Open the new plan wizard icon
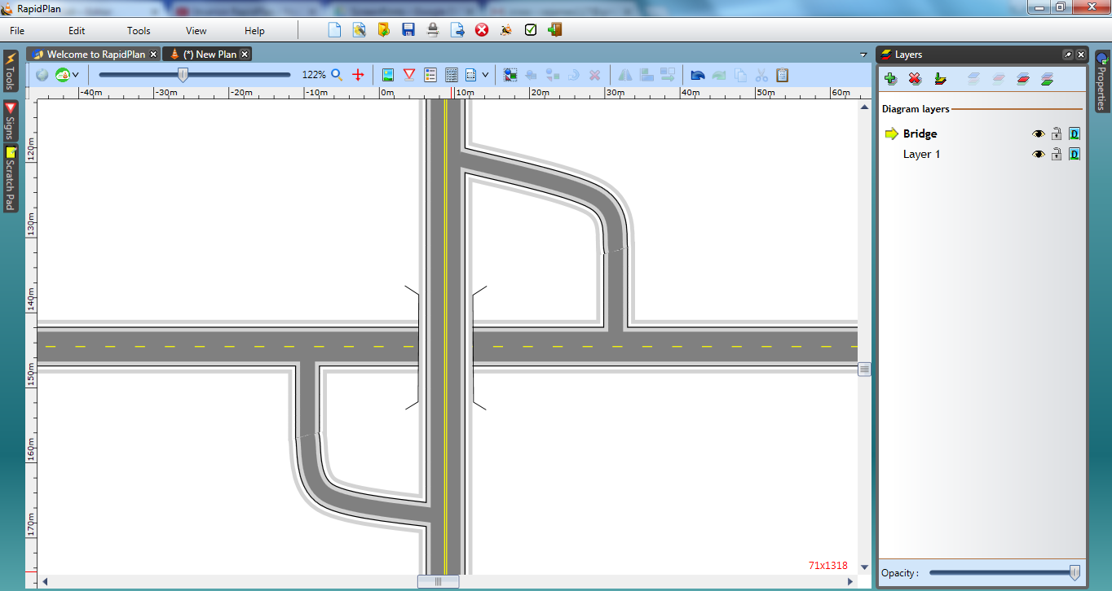Viewport: 1112px width, 591px height. [359, 30]
